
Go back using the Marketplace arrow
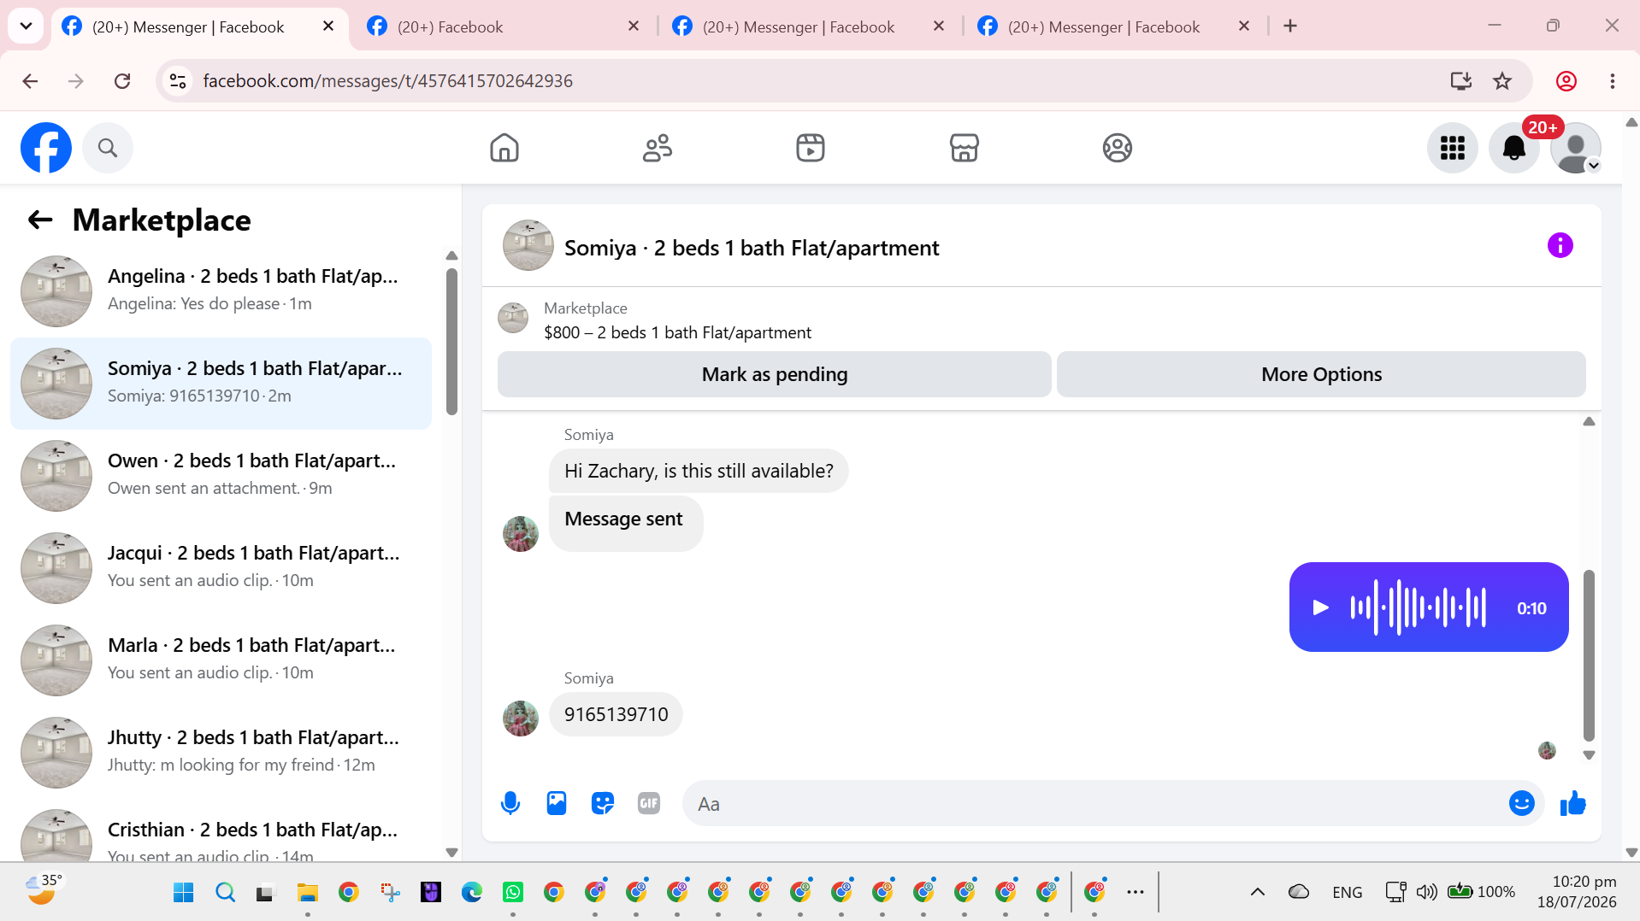pyautogui.click(x=40, y=220)
